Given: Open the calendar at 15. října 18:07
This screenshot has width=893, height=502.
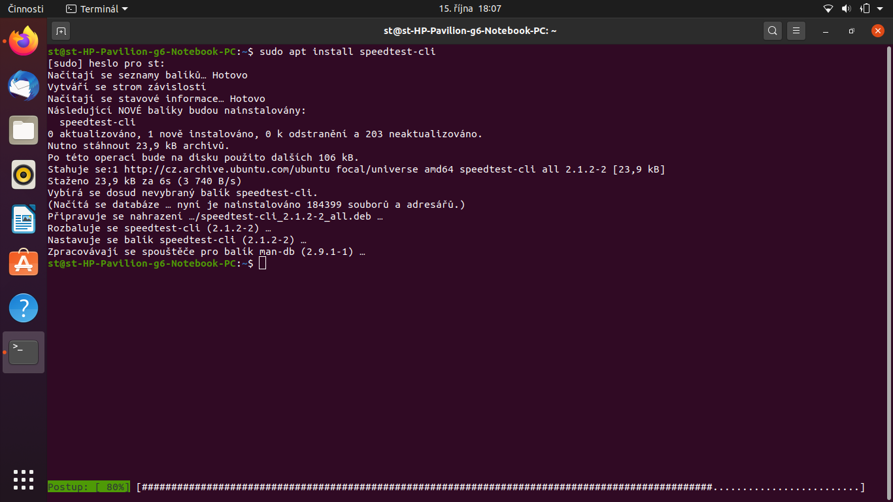Looking at the screenshot, I should click(470, 9).
